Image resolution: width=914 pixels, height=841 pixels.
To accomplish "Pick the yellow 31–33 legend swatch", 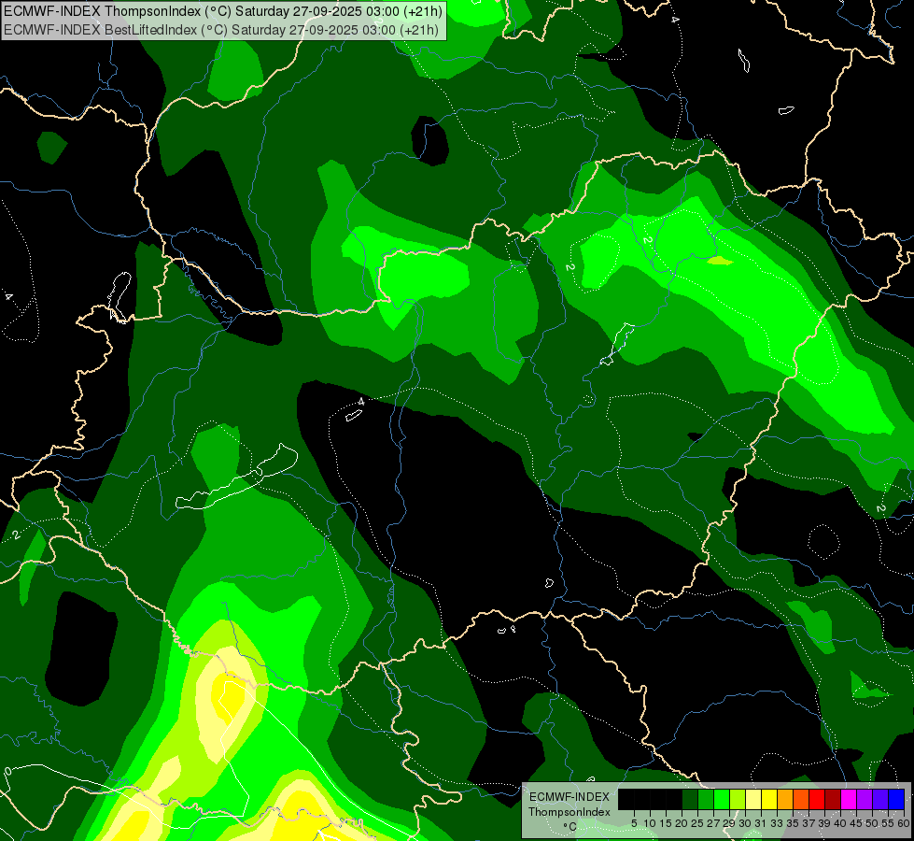I will click(x=769, y=799).
